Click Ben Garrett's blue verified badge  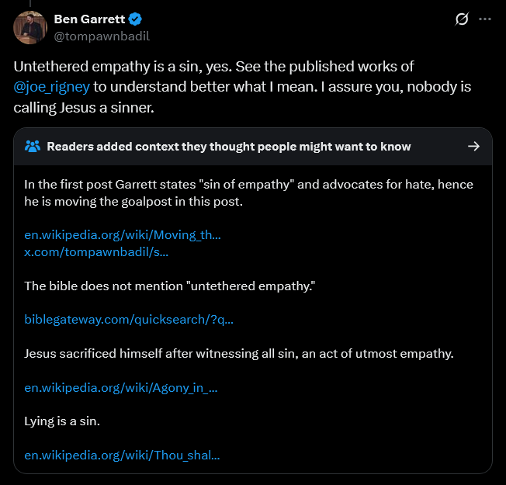(x=135, y=19)
